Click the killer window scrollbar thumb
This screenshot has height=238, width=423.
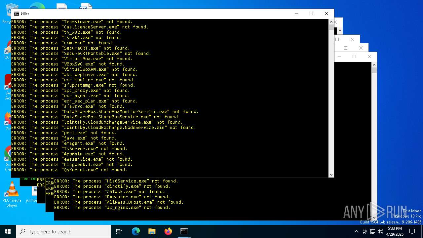coord(331,27)
